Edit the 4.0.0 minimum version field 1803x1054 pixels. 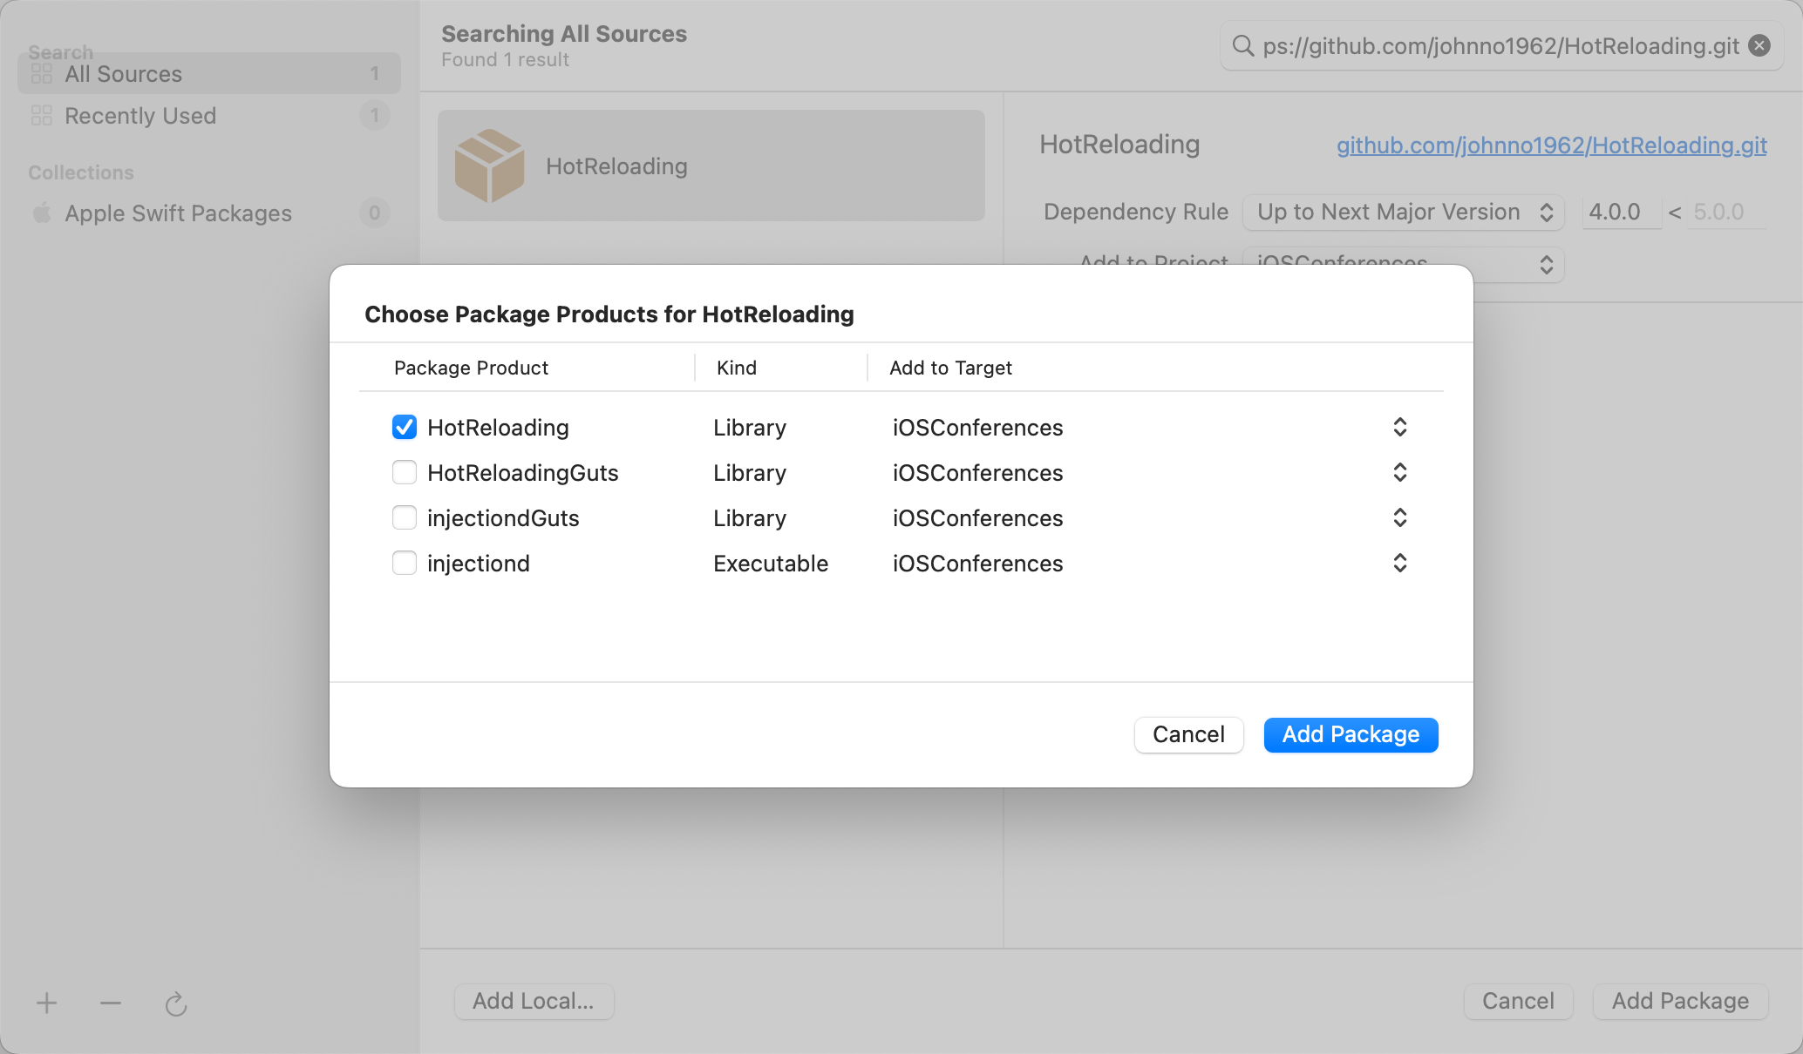click(x=1622, y=212)
